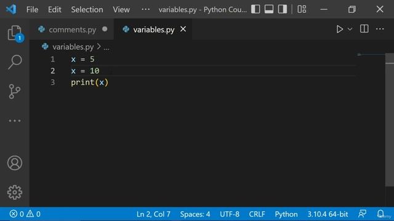Viewport: 394px width, 221px height.
Task: Run the Python file
Action: coord(339,29)
